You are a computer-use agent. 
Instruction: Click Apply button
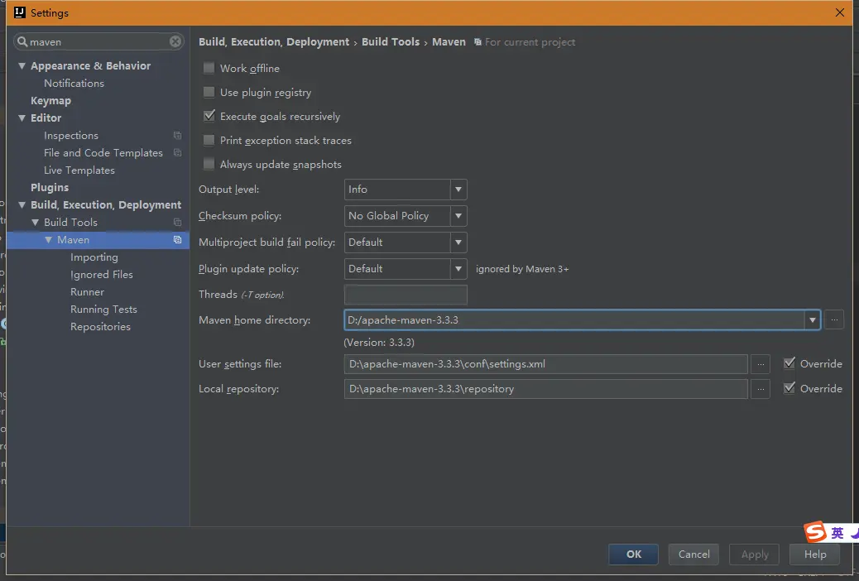755,555
